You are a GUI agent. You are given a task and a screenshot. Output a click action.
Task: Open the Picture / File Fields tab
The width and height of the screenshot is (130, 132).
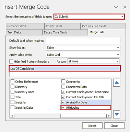(x=103, y=26)
